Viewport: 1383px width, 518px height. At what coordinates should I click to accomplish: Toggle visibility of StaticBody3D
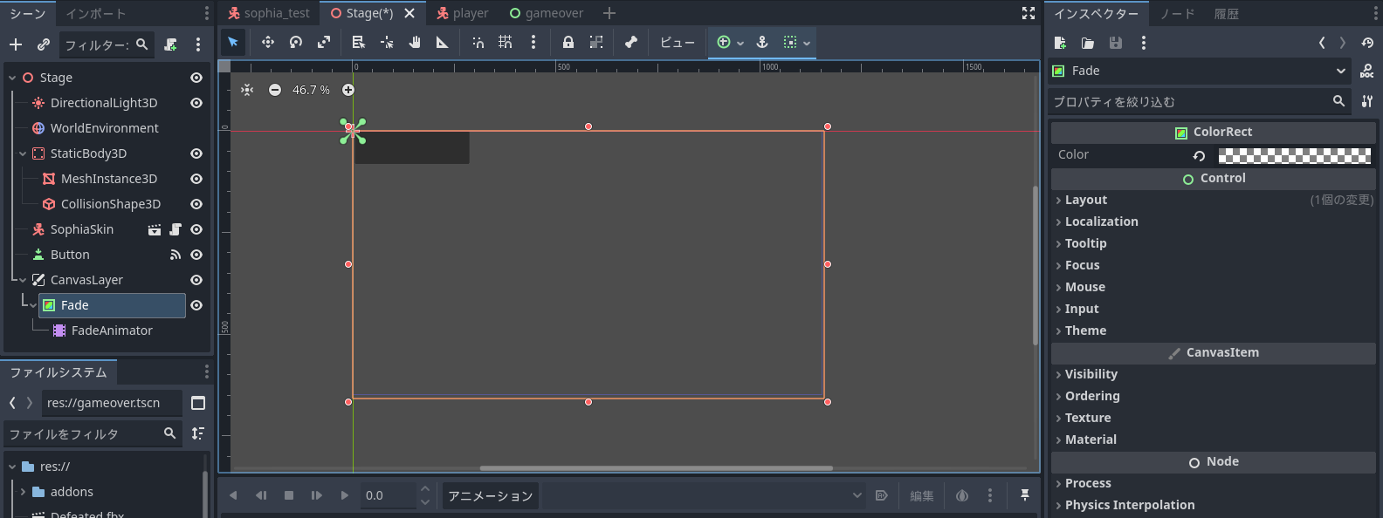[x=196, y=153]
